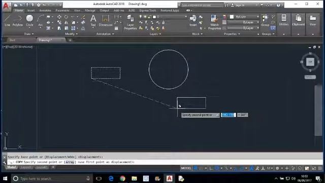
Task: Toggle Ortho mode in status bar
Action: pyautogui.click(x=211, y=168)
